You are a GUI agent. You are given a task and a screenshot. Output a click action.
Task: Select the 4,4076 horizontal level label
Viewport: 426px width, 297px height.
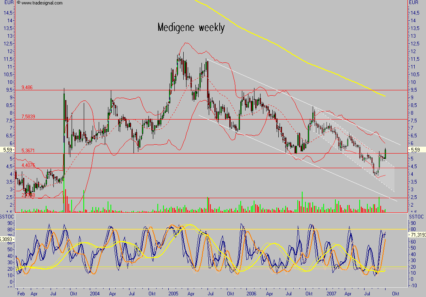[x=28, y=165]
